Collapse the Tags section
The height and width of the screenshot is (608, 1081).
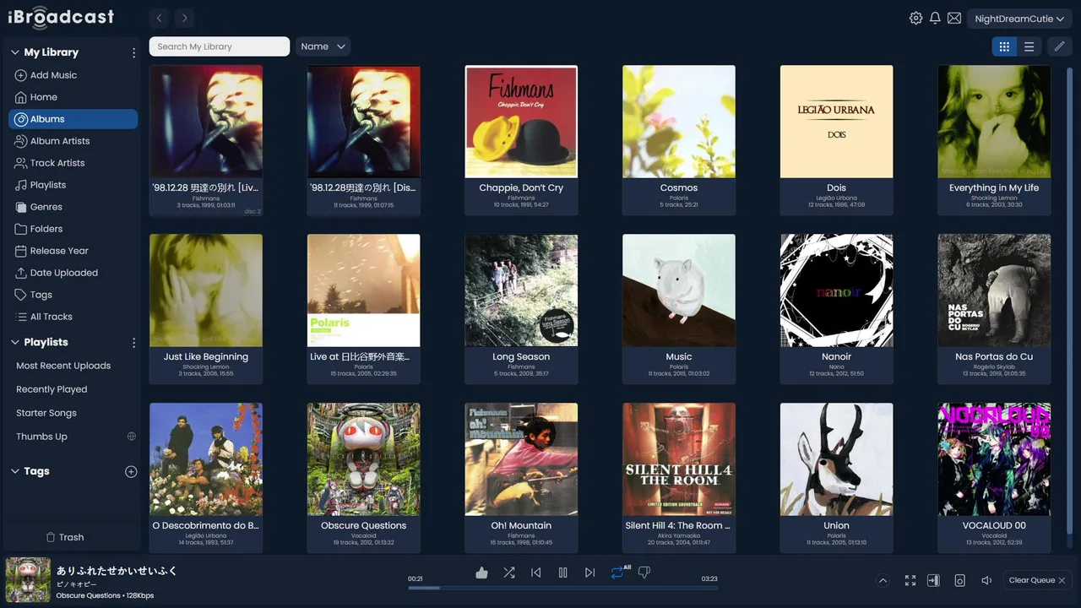[14, 471]
